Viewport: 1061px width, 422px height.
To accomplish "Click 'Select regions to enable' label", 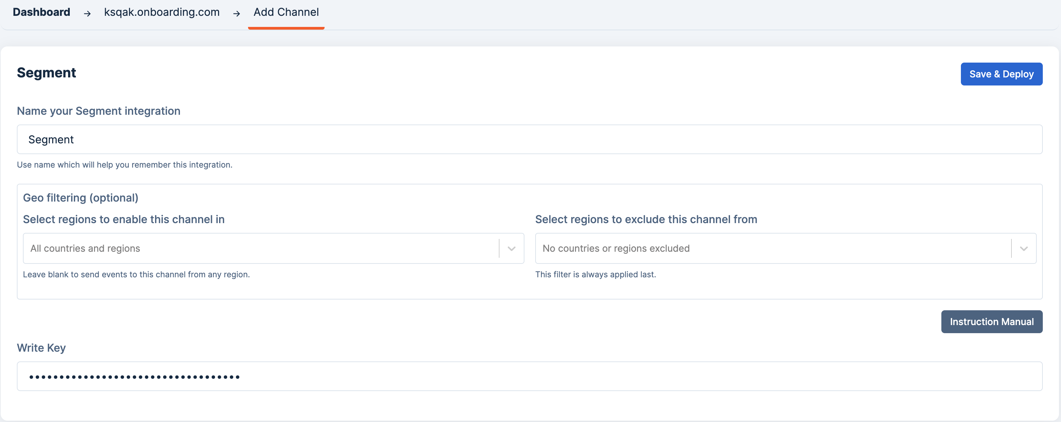I will [124, 219].
